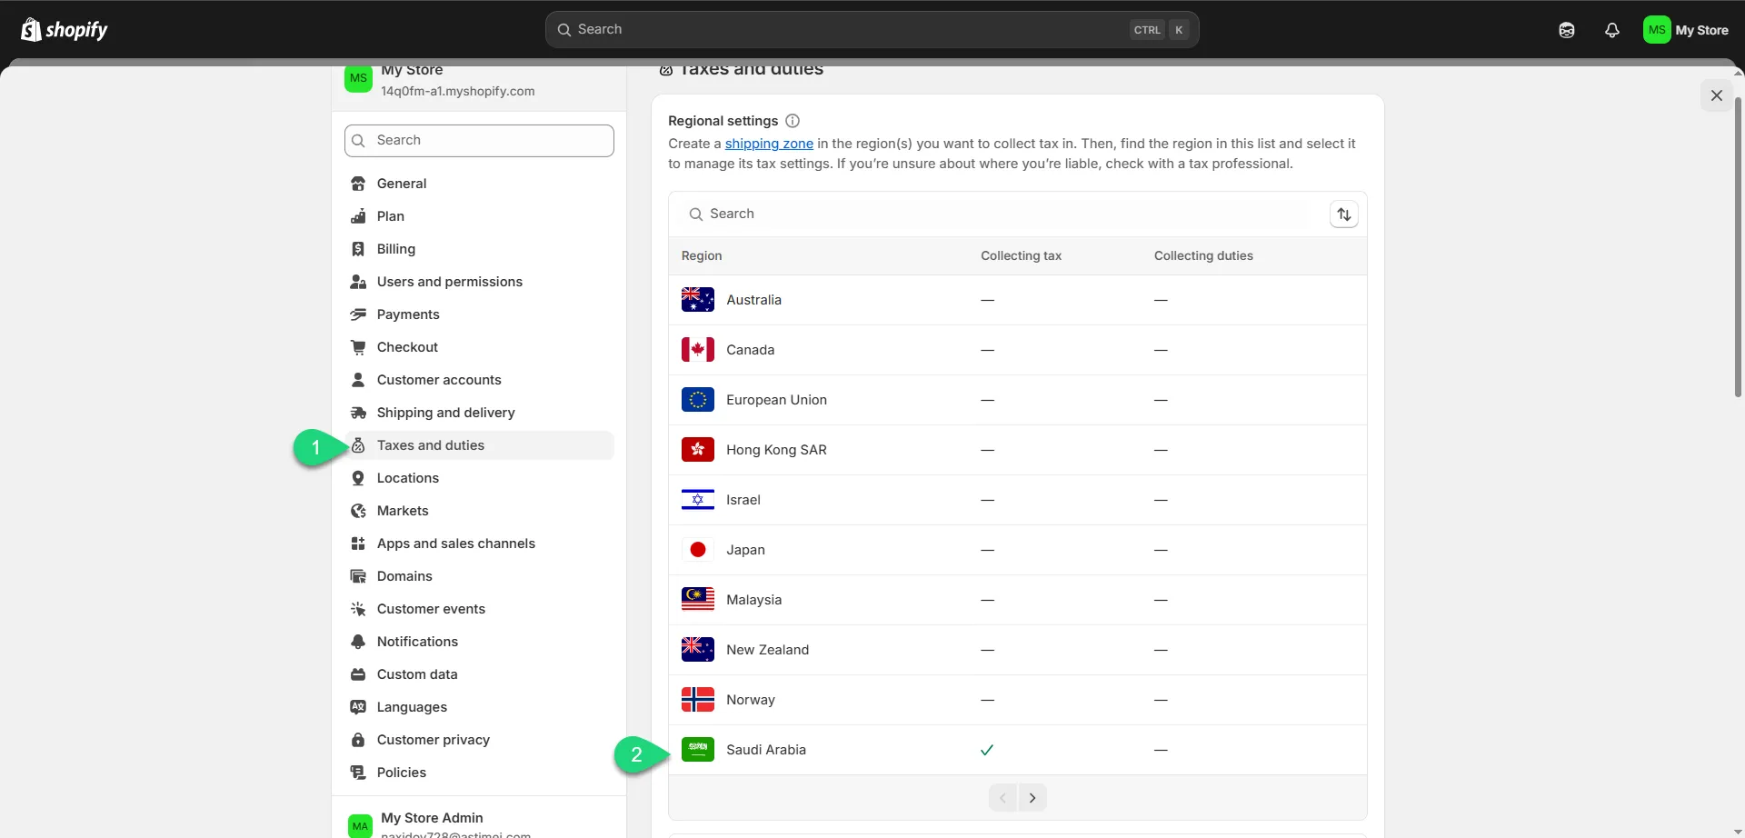Open the Shipping and delivery settings
The image size is (1745, 838).
(x=445, y=413)
